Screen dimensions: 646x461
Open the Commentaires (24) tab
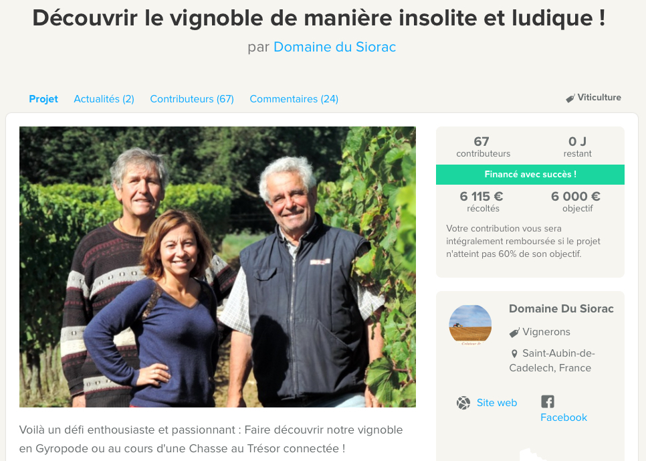294,99
